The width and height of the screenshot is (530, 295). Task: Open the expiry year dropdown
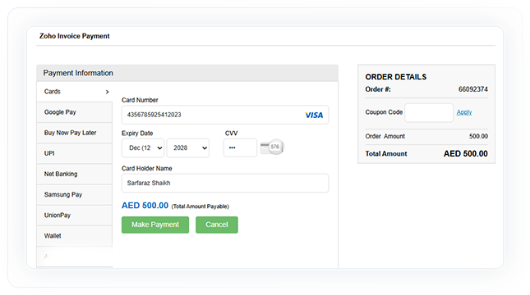[188, 147]
